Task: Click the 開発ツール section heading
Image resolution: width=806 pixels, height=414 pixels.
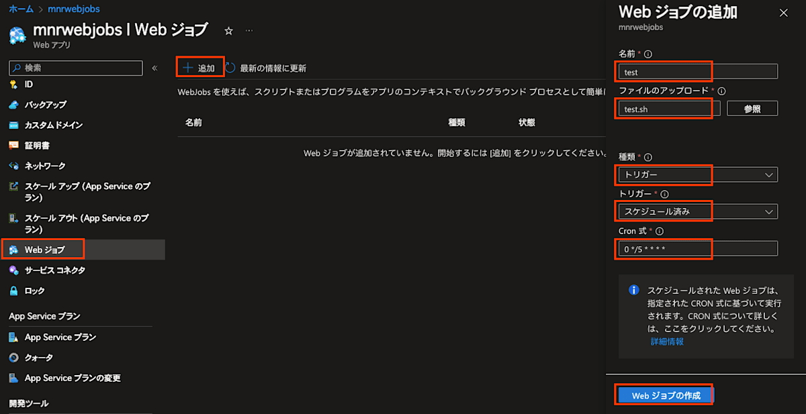Action: (x=29, y=403)
